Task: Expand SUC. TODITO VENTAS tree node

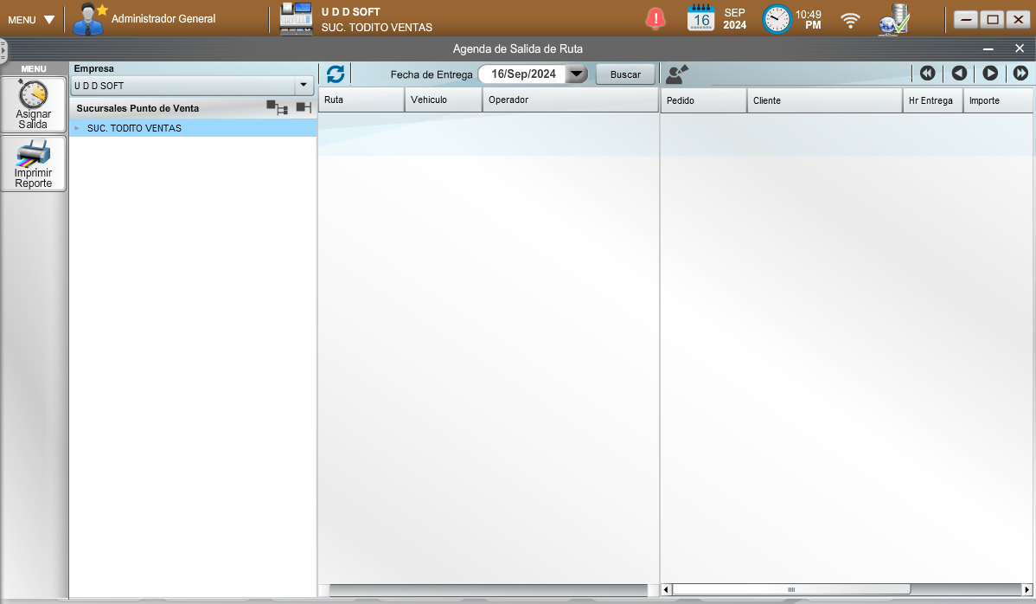Action: click(x=76, y=128)
